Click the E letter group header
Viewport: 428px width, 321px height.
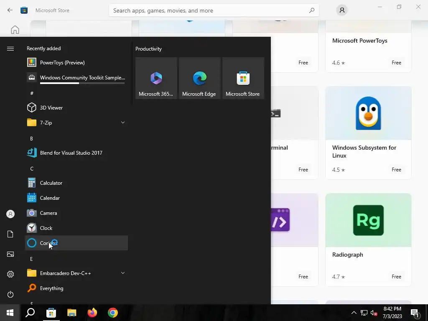(x=31, y=259)
